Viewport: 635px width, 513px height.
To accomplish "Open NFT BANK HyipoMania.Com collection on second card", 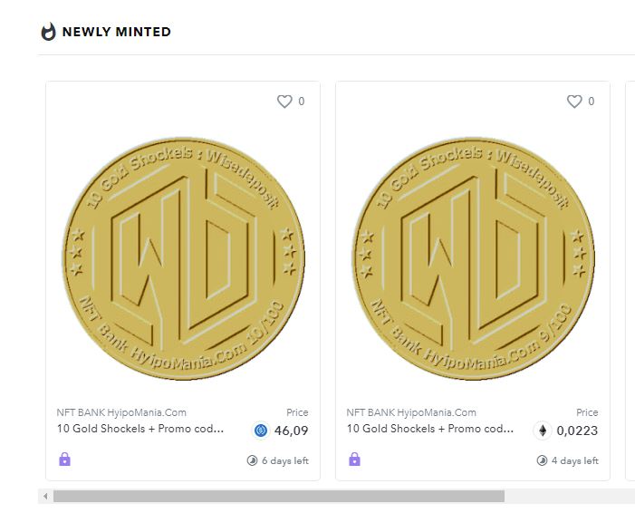I will click(x=411, y=412).
